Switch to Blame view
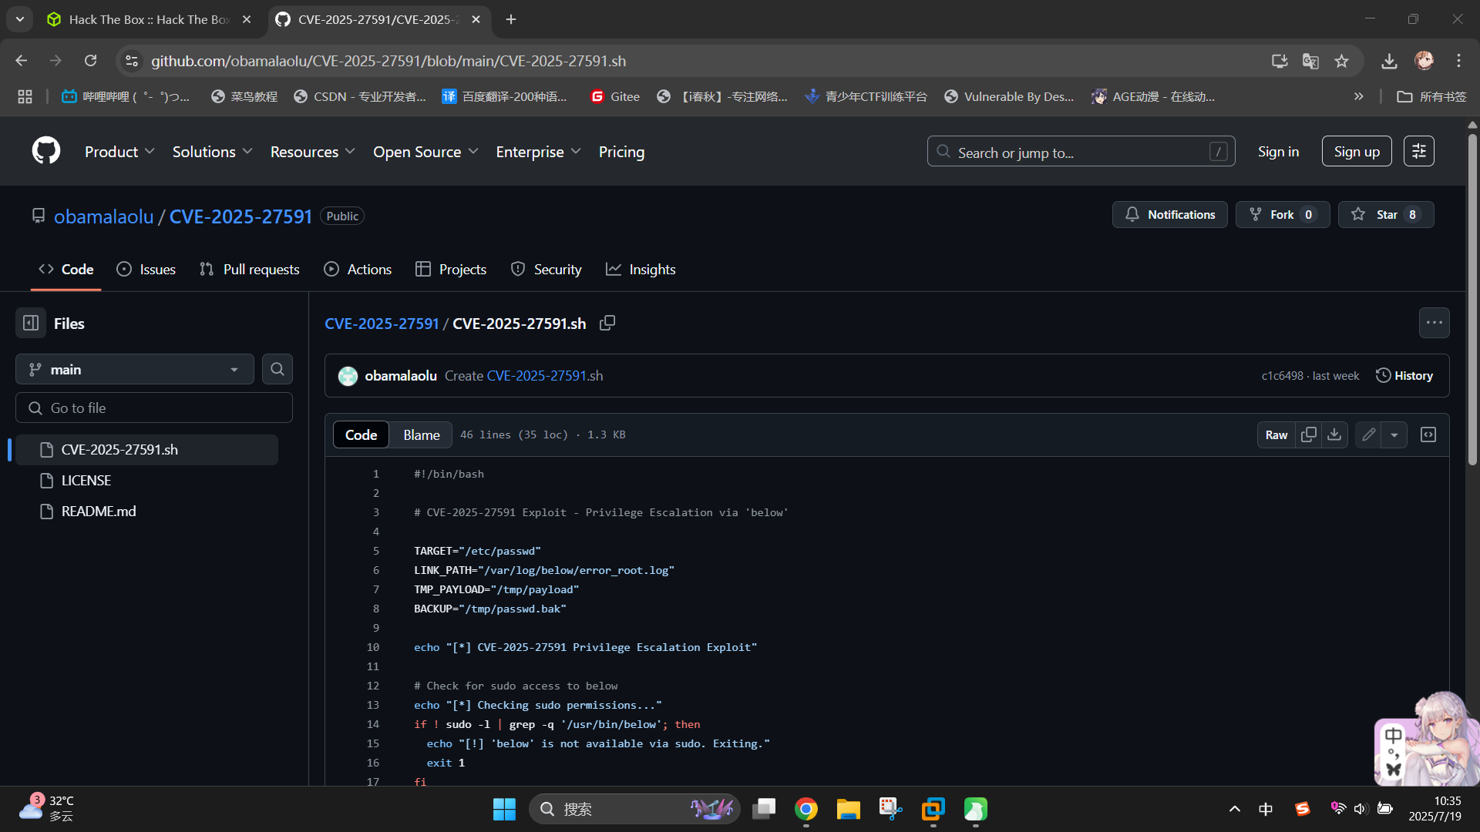 click(x=421, y=435)
